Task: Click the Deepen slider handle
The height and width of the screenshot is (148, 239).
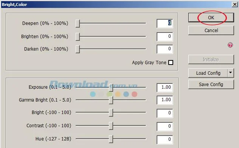Action: [78, 23]
